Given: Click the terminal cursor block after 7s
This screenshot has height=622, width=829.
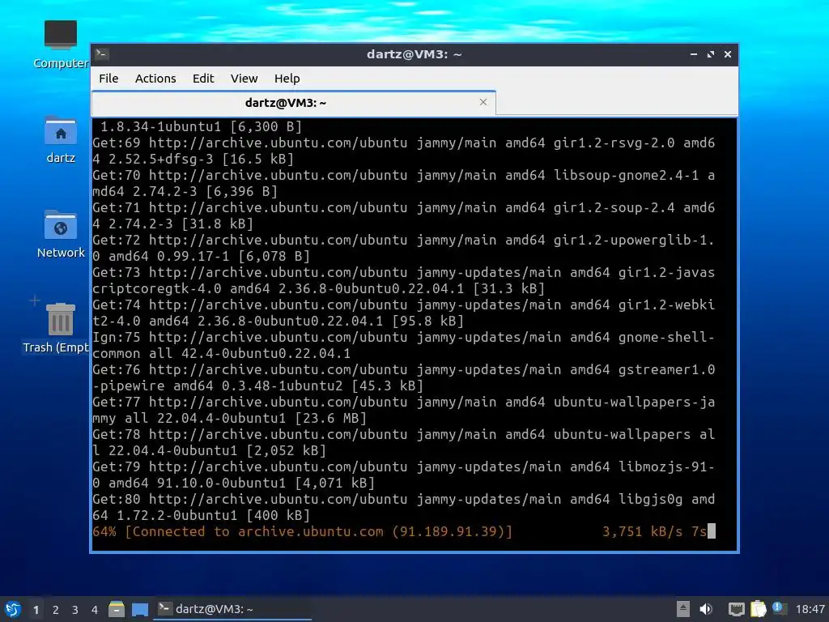Looking at the screenshot, I should (x=712, y=531).
